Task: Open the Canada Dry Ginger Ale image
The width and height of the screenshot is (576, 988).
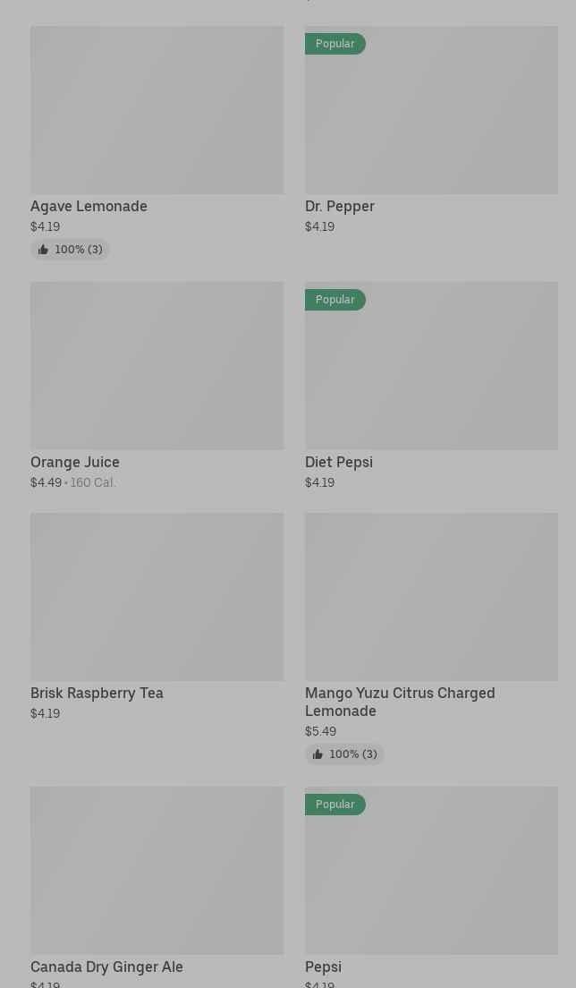Action: [157, 870]
